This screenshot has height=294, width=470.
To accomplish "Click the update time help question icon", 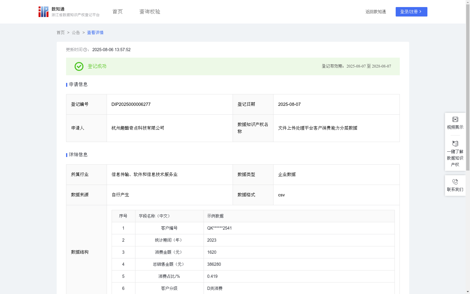I will (x=85, y=50).
